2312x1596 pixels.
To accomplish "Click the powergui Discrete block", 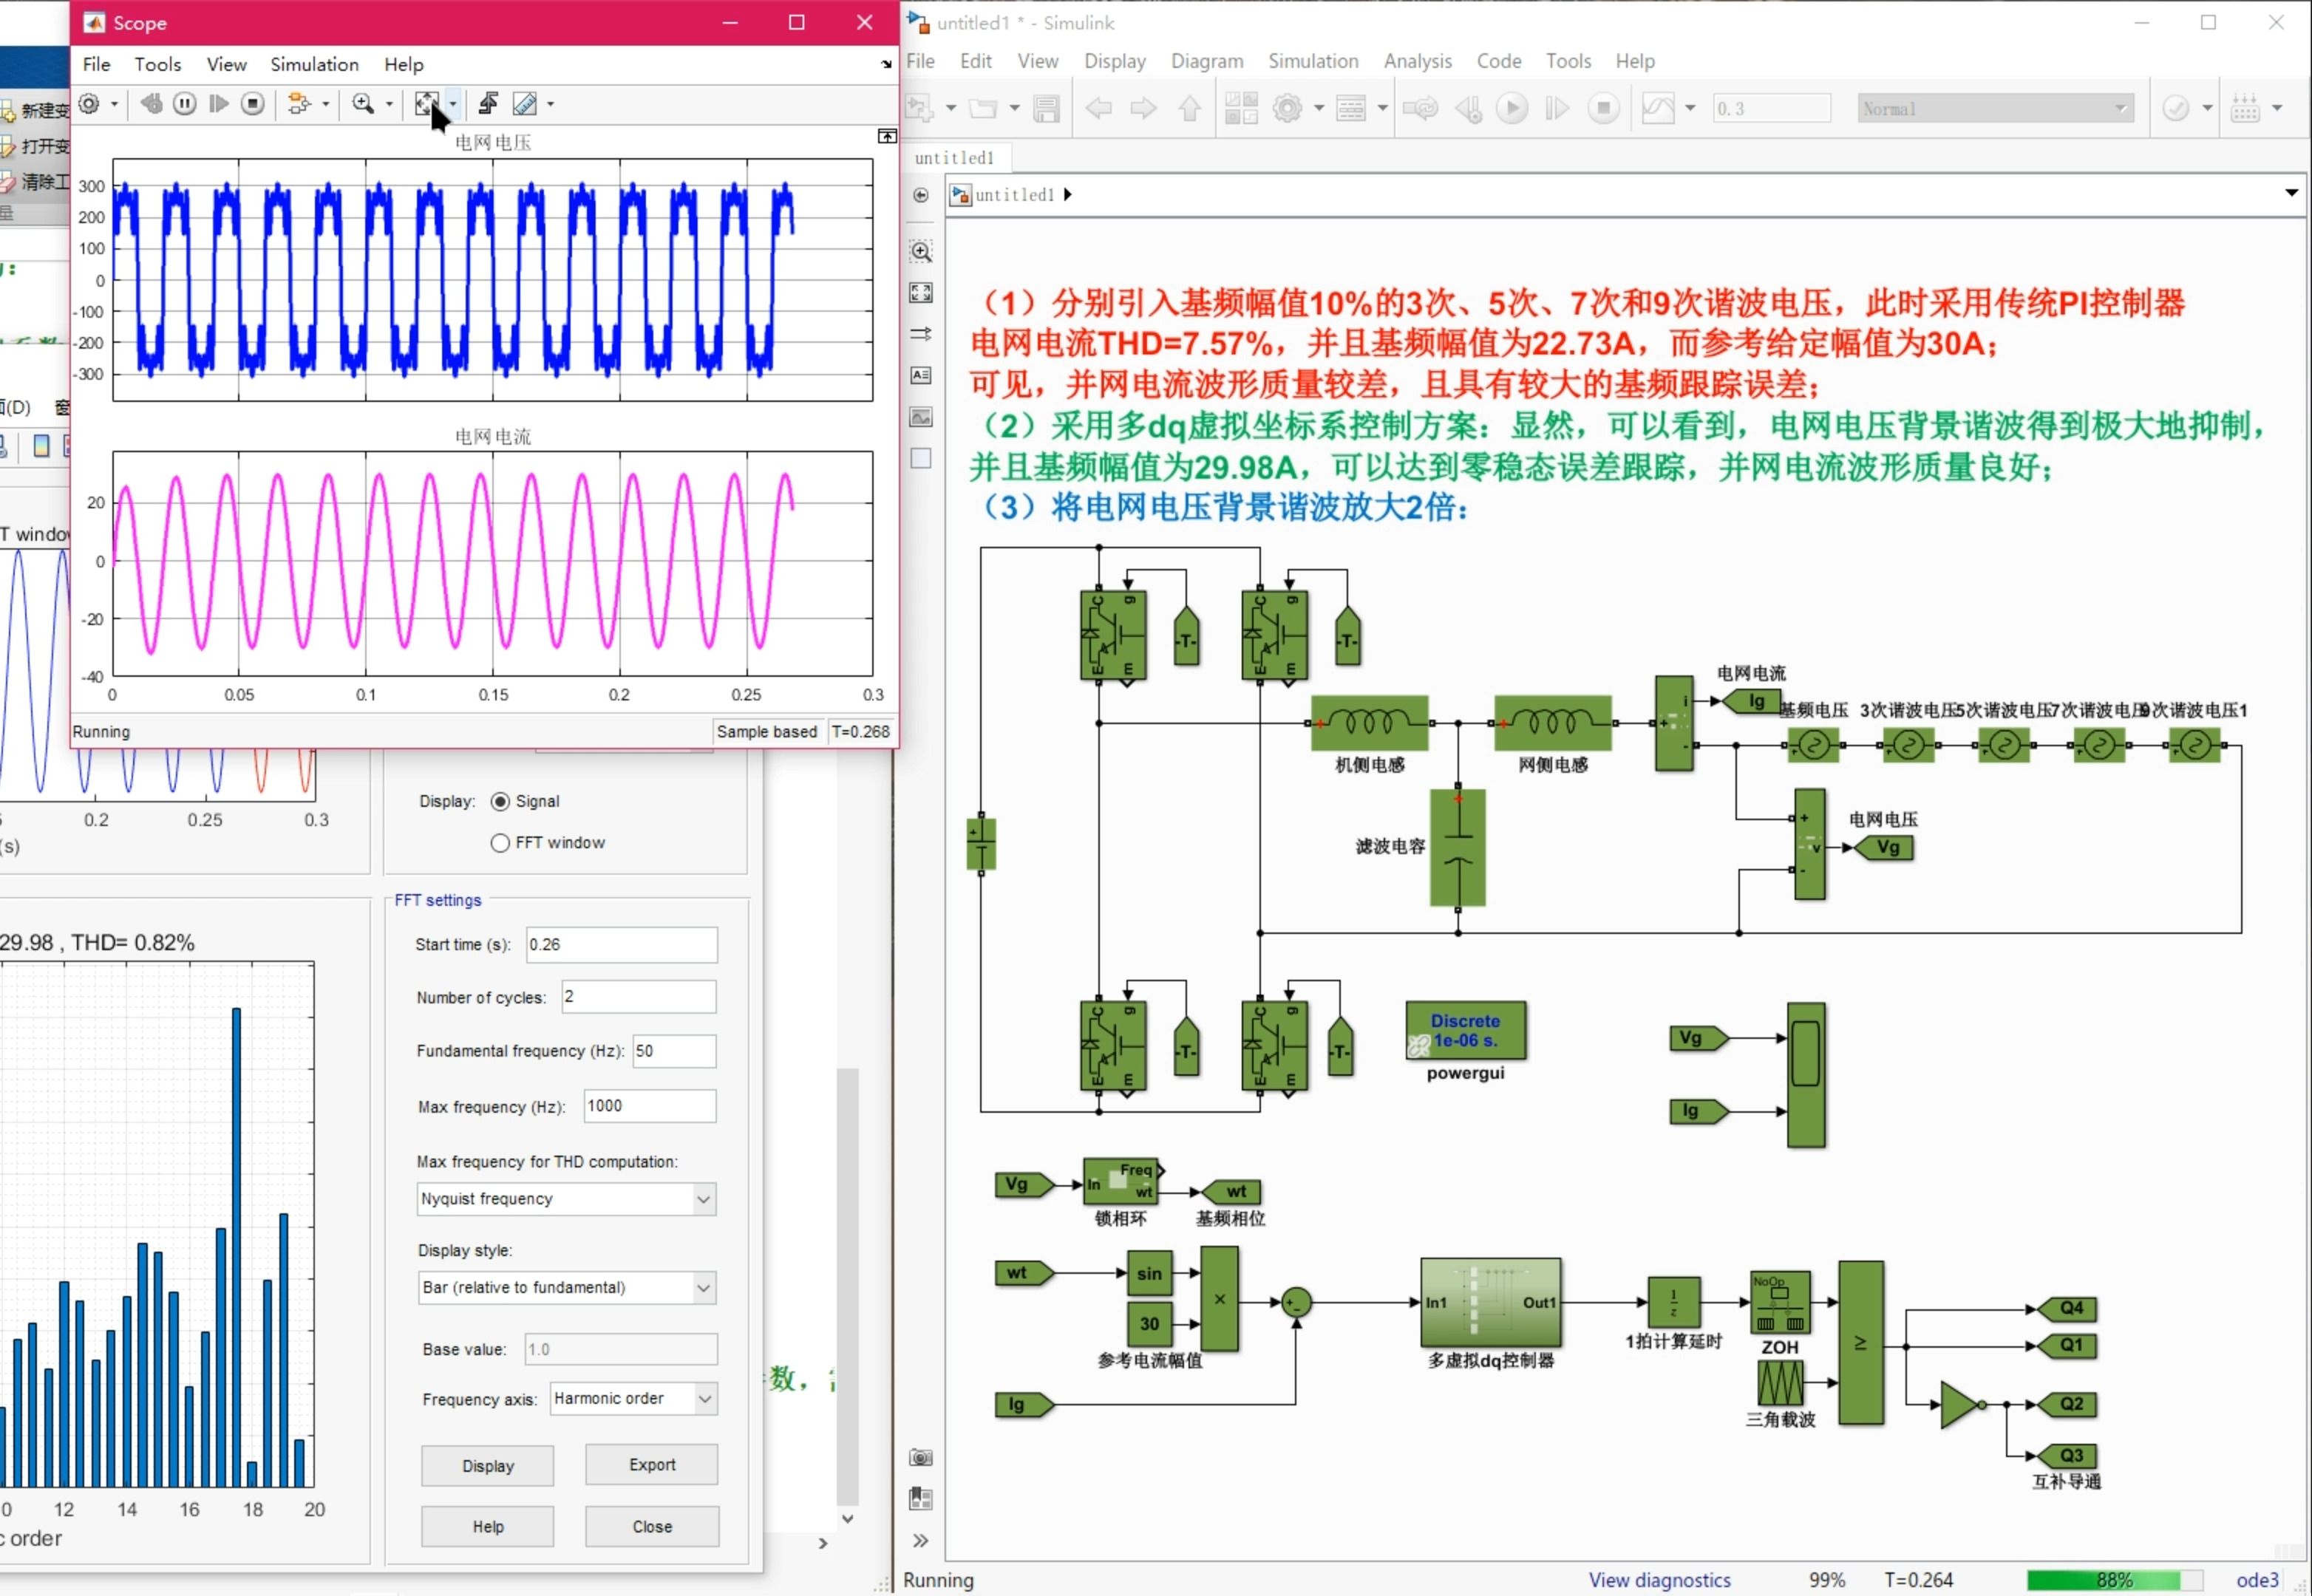I will pyautogui.click(x=1465, y=1031).
